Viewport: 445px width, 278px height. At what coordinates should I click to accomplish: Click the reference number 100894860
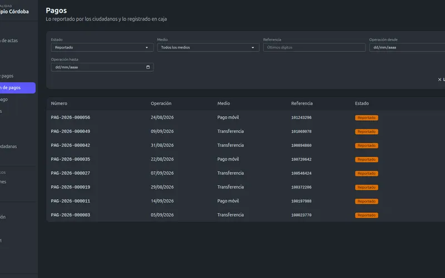pyautogui.click(x=301, y=145)
